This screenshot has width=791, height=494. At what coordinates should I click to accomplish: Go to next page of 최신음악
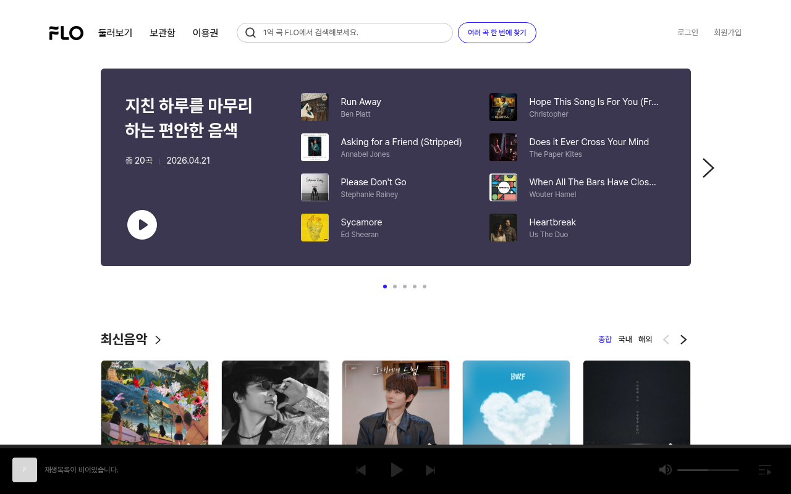click(683, 340)
